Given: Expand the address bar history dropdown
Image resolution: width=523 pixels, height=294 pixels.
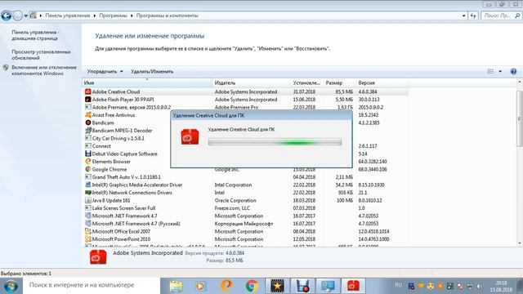Looking at the screenshot, I should click(463, 16).
